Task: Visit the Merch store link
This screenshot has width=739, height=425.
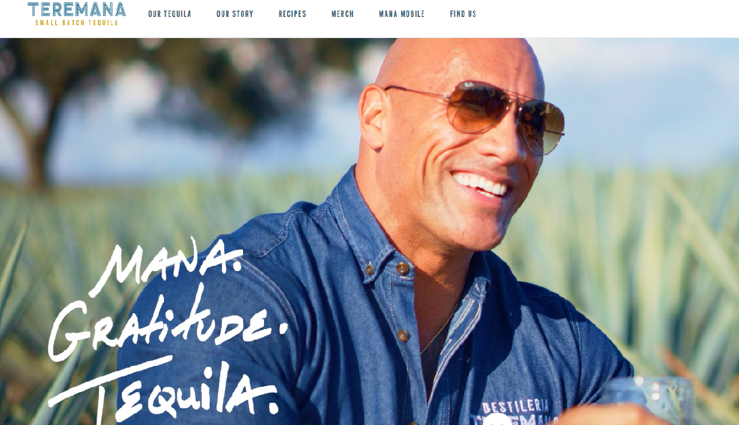Action: point(343,14)
